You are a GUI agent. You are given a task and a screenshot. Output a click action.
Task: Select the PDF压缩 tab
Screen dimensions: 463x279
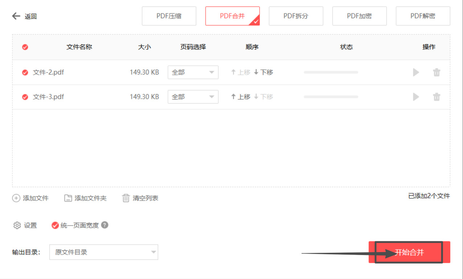coord(169,16)
